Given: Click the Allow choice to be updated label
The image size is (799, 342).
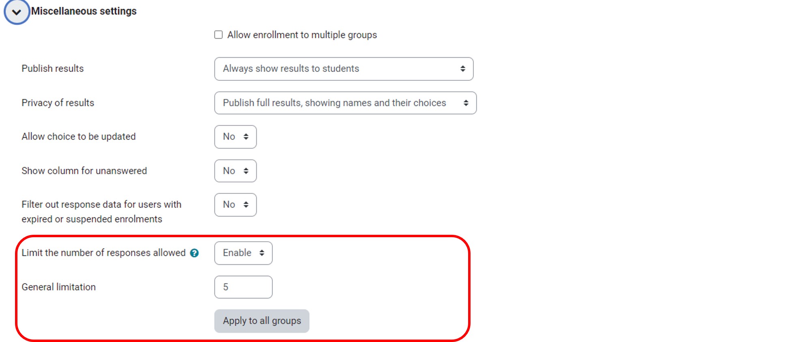Looking at the screenshot, I should pos(79,136).
